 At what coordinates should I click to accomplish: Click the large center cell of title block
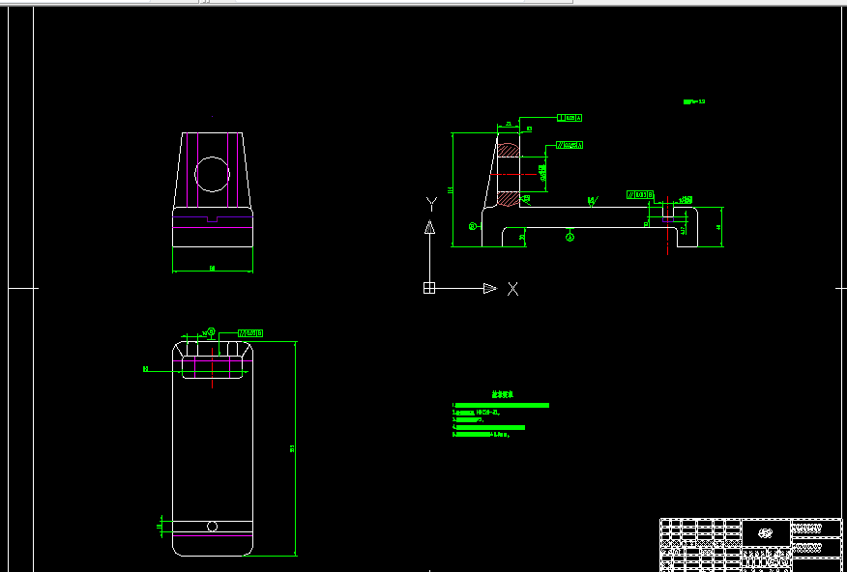(766, 533)
